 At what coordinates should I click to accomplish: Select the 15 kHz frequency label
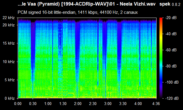coord(9,43)
